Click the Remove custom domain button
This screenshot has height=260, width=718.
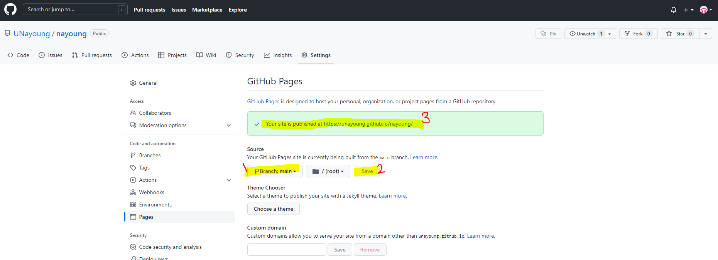coord(370,250)
